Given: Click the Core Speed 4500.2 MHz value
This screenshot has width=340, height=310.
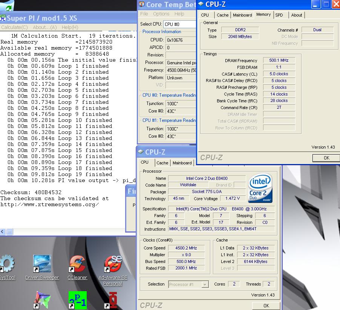Looking at the screenshot, I should coord(186,248).
